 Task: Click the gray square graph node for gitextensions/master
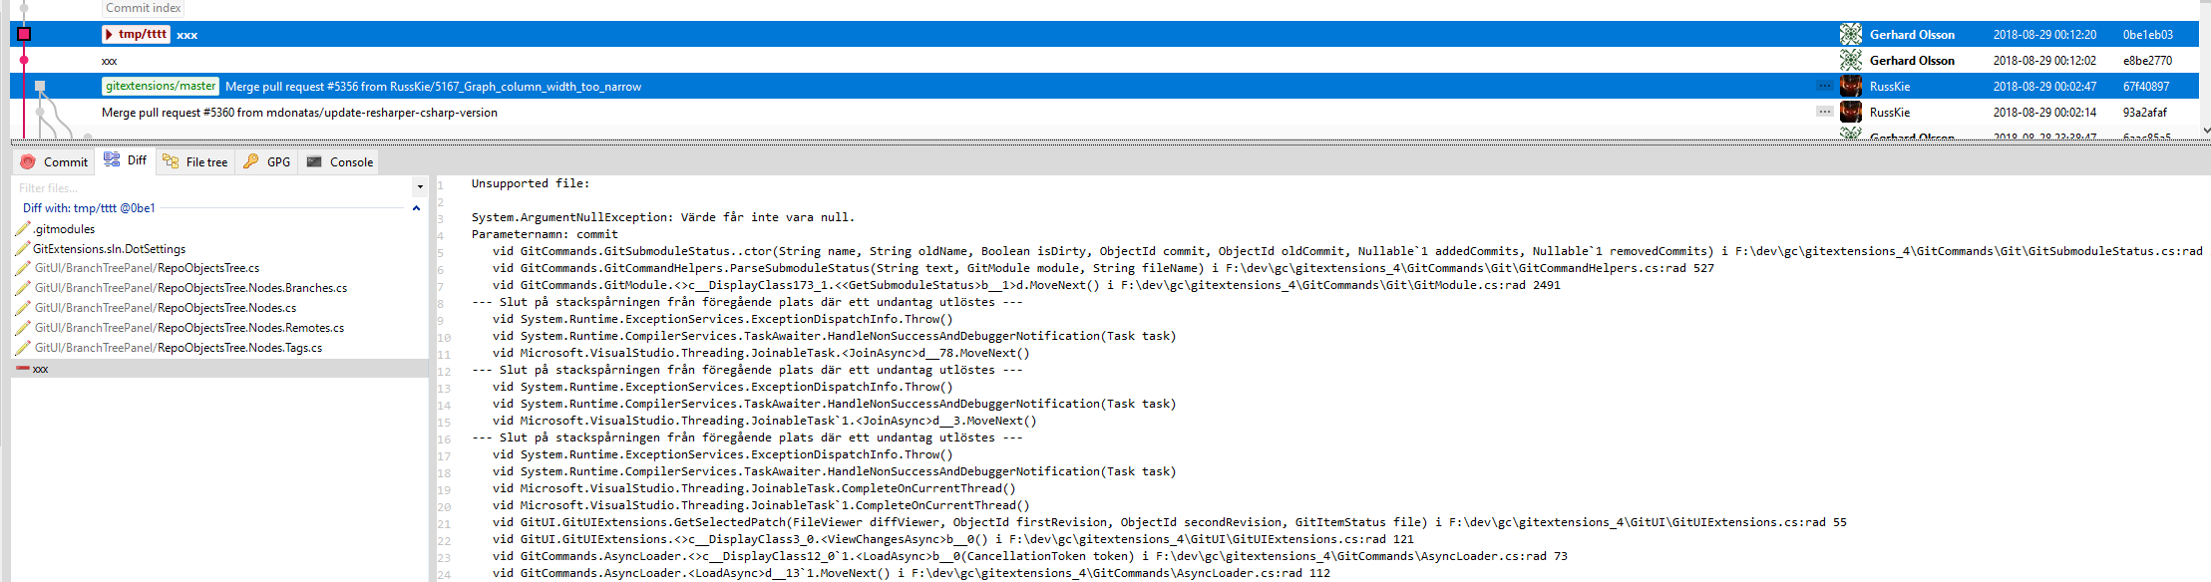click(x=40, y=86)
